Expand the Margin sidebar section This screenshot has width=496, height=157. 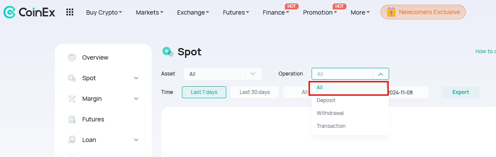point(136,99)
